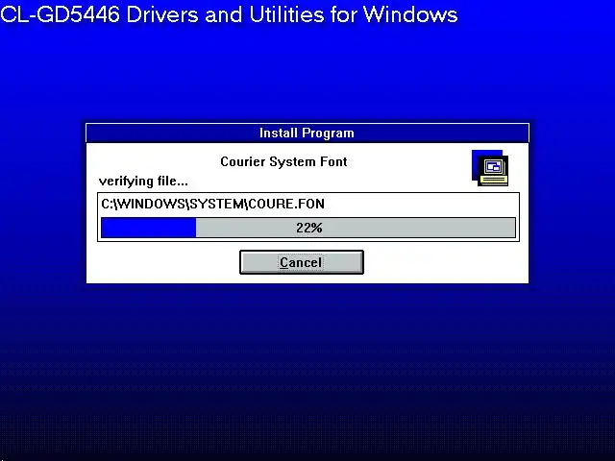Screen dimensions: 615x461
Task: Select the C:\WINDOWS\SYSTEM\COURE.FON path text
Action: 212,204
